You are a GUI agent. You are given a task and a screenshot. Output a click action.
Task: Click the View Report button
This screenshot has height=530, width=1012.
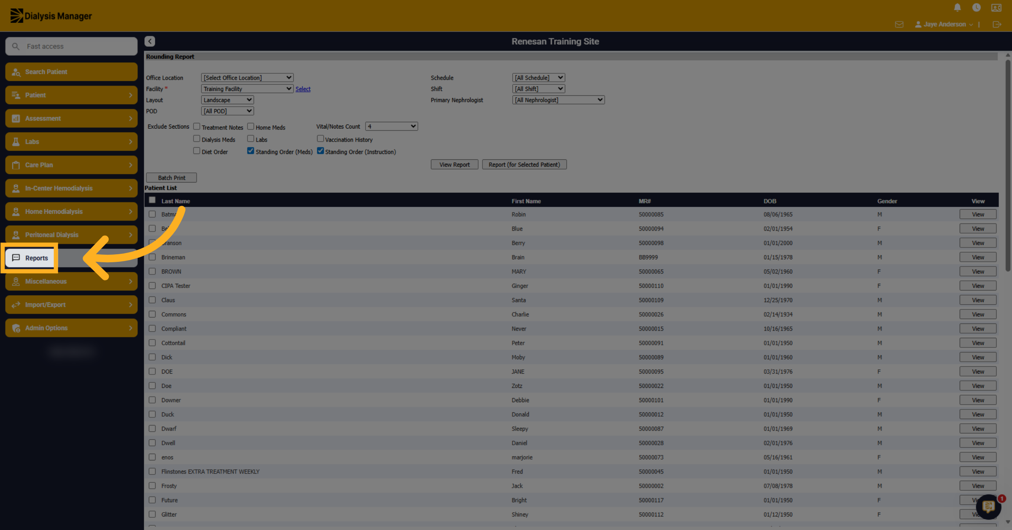click(455, 164)
